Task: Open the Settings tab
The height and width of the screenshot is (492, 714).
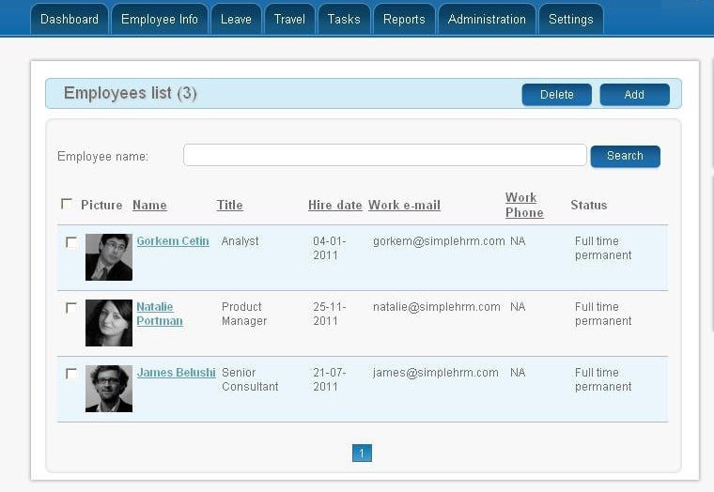Action: coord(571,19)
